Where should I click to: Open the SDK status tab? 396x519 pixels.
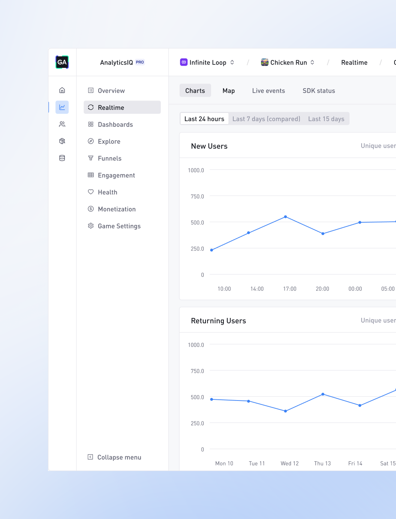(318, 91)
